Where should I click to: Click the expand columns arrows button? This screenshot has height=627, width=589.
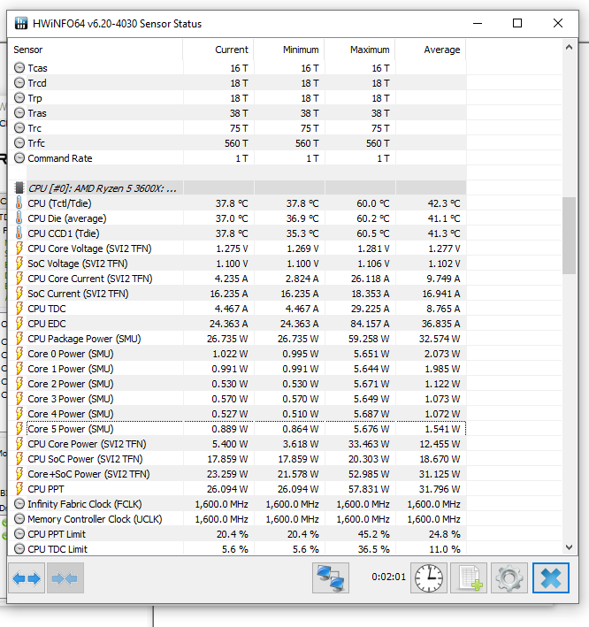[27, 578]
